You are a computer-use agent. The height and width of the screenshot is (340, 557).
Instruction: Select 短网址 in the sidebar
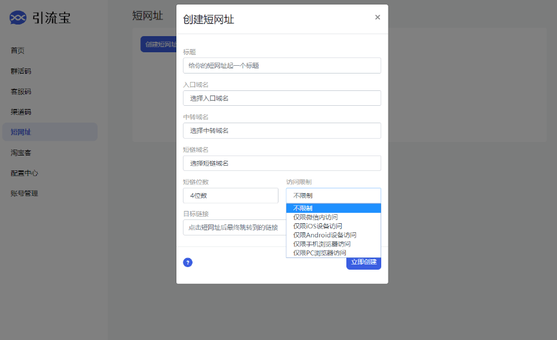[x=50, y=132]
